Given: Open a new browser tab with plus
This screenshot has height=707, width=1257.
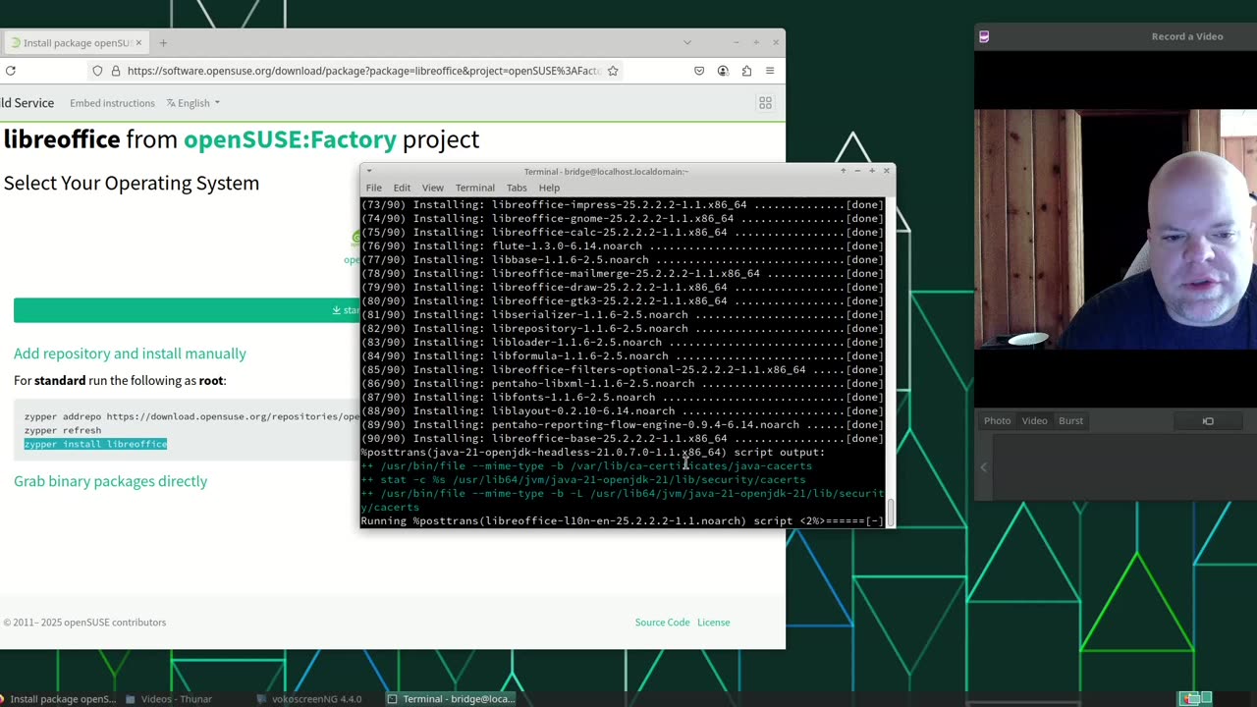Looking at the screenshot, I should click(163, 42).
